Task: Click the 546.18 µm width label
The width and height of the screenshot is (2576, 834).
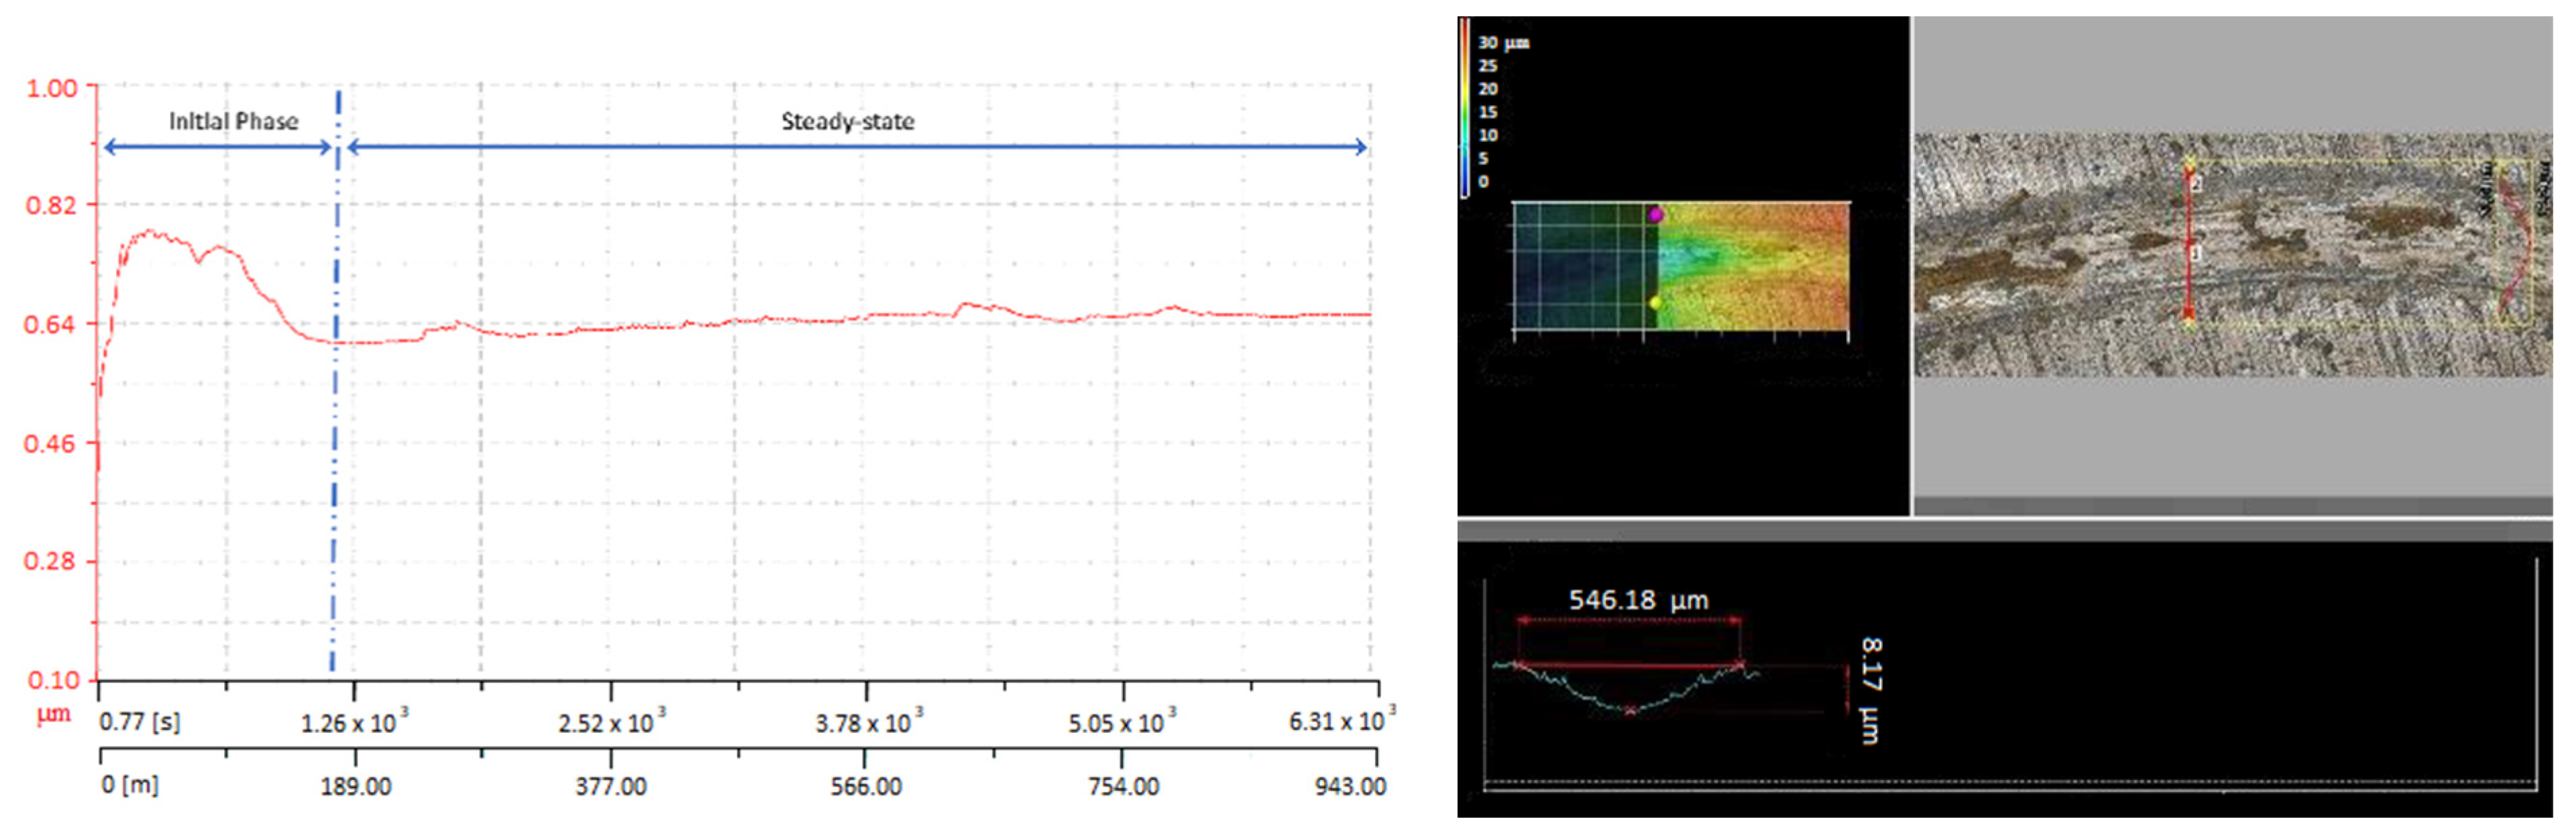Action: (1638, 600)
